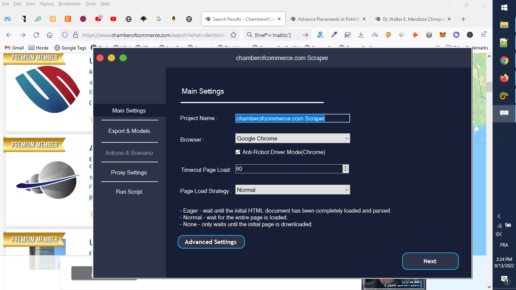Open File Explorer from the taskbar
This screenshot has height=290, width=516.
[504, 25]
